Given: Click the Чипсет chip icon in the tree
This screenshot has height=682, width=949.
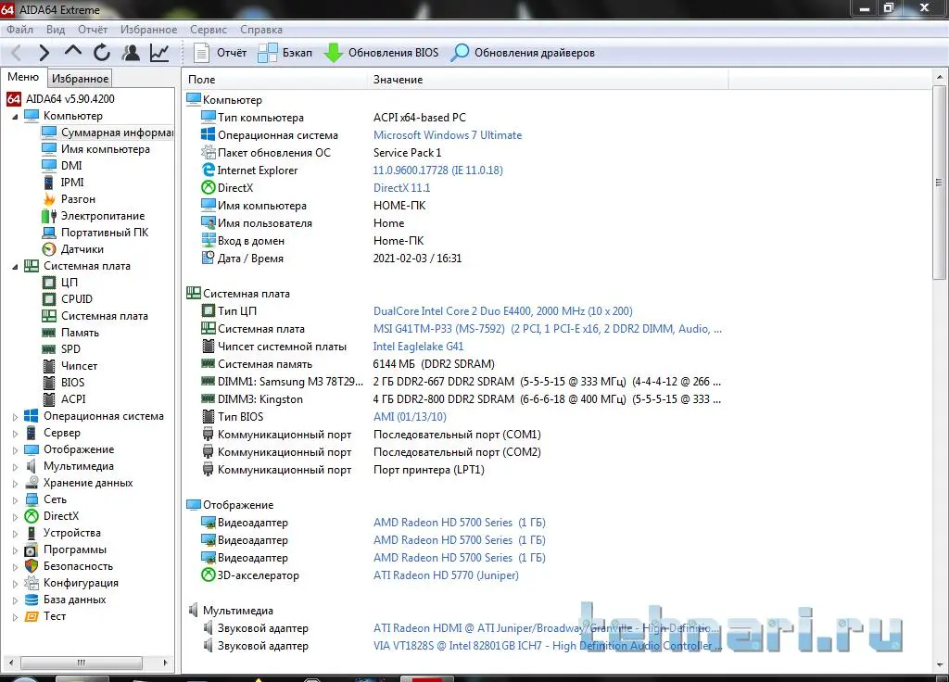Looking at the screenshot, I should point(49,365).
